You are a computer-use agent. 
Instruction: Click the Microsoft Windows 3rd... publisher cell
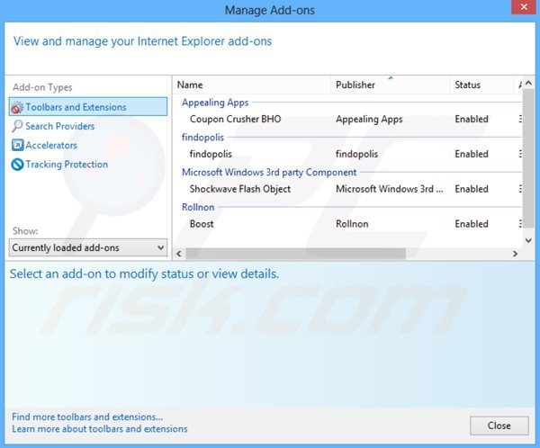(x=390, y=189)
